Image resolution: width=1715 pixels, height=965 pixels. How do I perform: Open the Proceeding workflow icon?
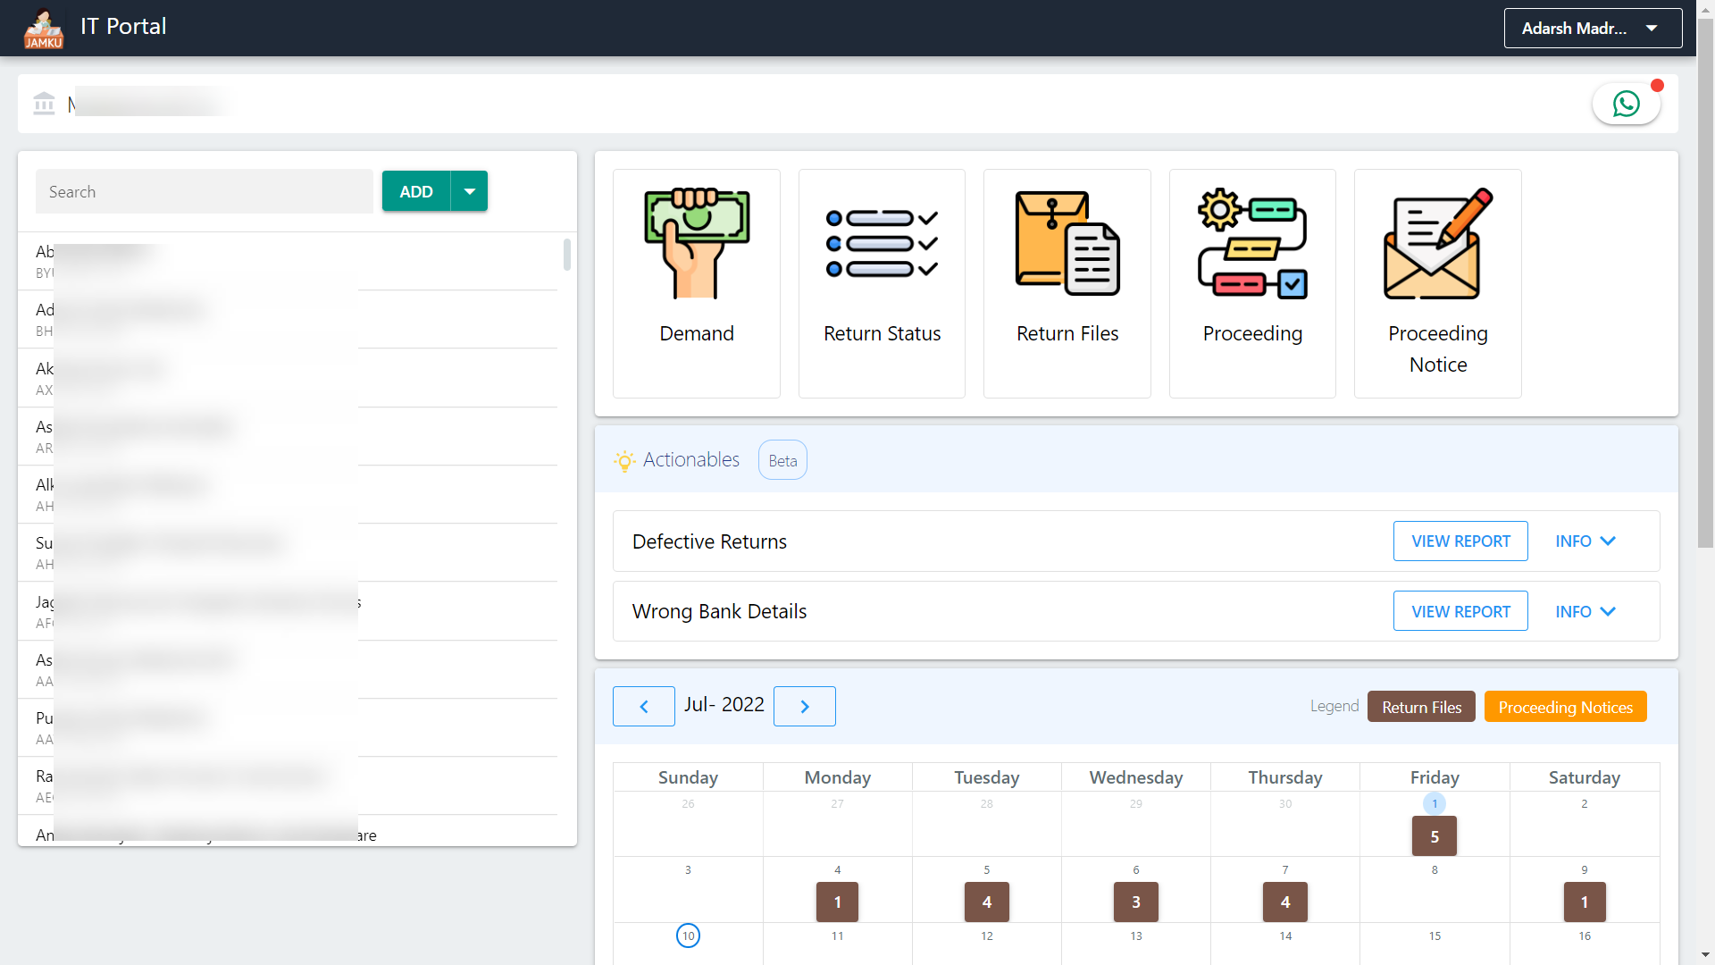click(x=1252, y=244)
